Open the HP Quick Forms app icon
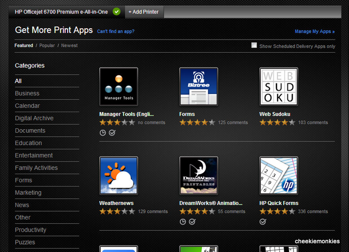349x252 pixels. click(x=279, y=176)
